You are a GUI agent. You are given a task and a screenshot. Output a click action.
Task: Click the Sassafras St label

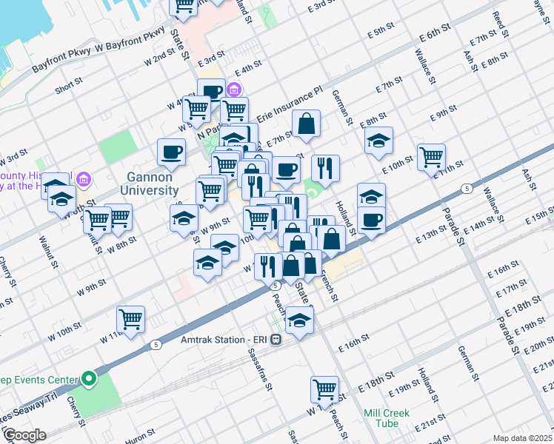[x=261, y=369]
